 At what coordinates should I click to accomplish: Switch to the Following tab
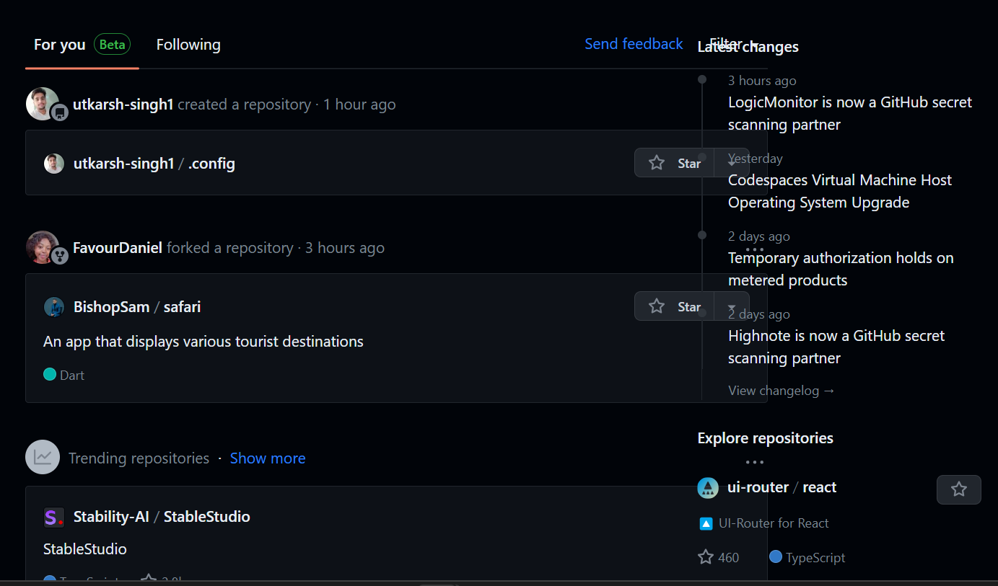[188, 45]
